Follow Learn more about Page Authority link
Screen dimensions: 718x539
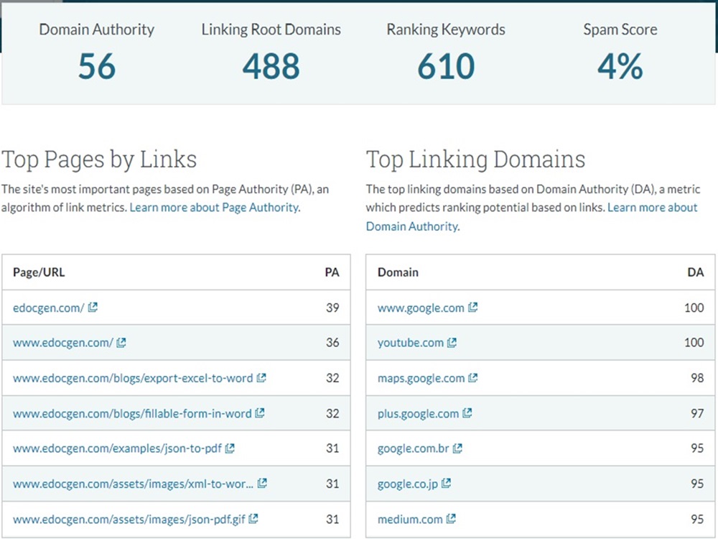tap(215, 208)
